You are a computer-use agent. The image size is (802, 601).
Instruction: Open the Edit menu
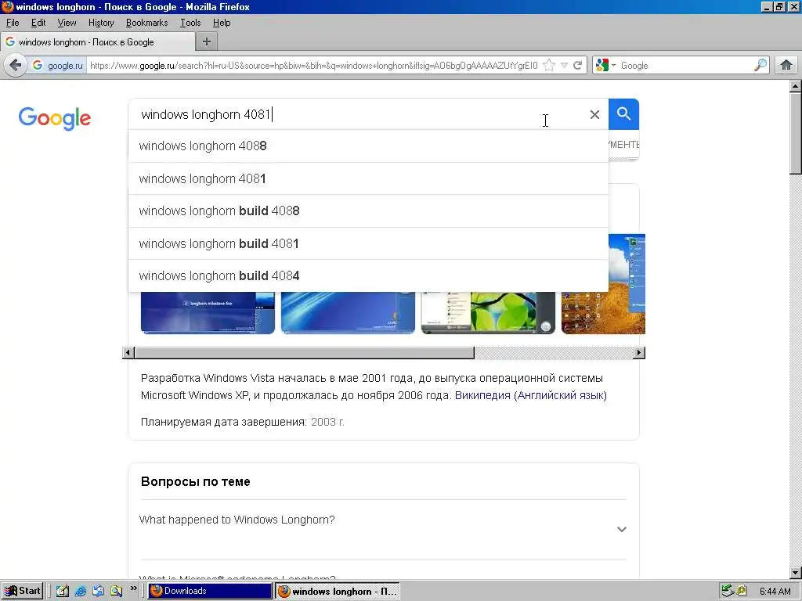click(x=38, y=23)
